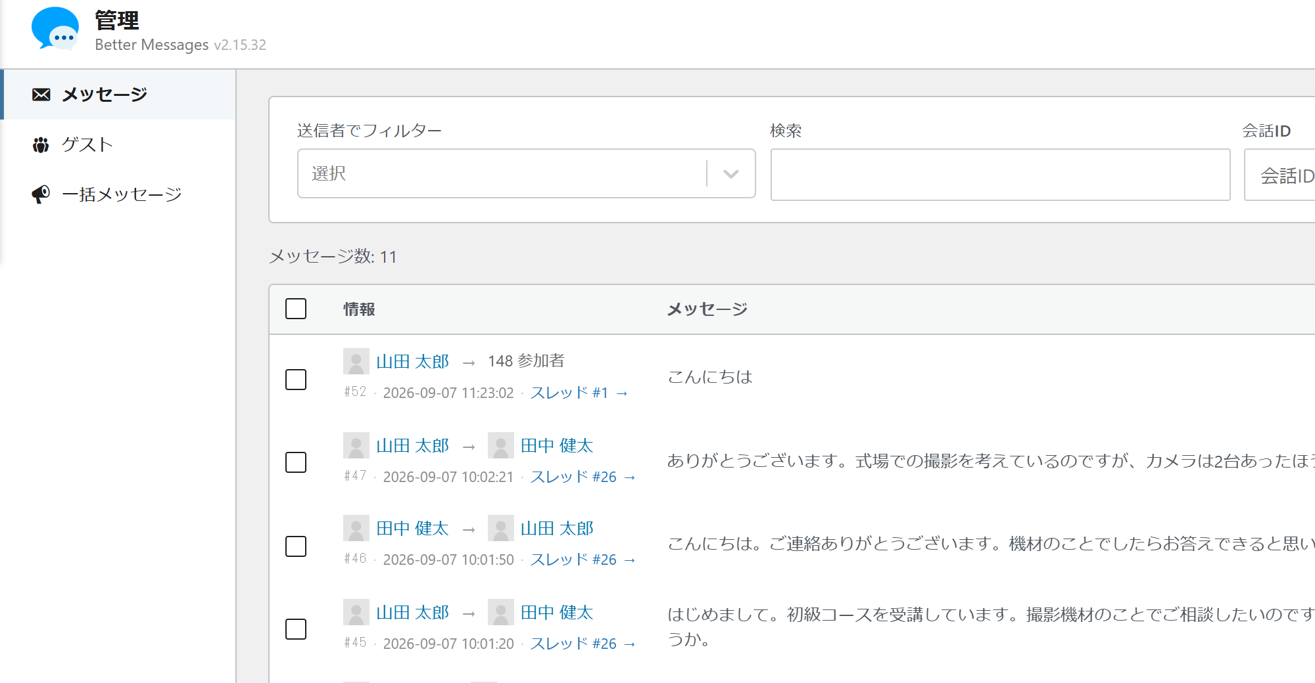Check the box for message #46
The image size is (1315, 683).
tap(296, 546)
